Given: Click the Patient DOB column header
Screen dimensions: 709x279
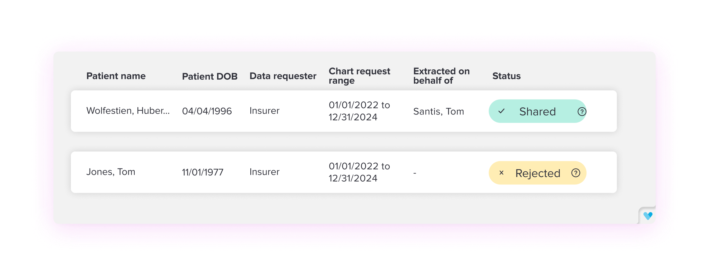Looking at the screenshot, I should [210, 76].
